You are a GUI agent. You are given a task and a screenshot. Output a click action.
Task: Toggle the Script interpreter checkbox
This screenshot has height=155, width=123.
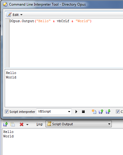click(x=6, y=112)
